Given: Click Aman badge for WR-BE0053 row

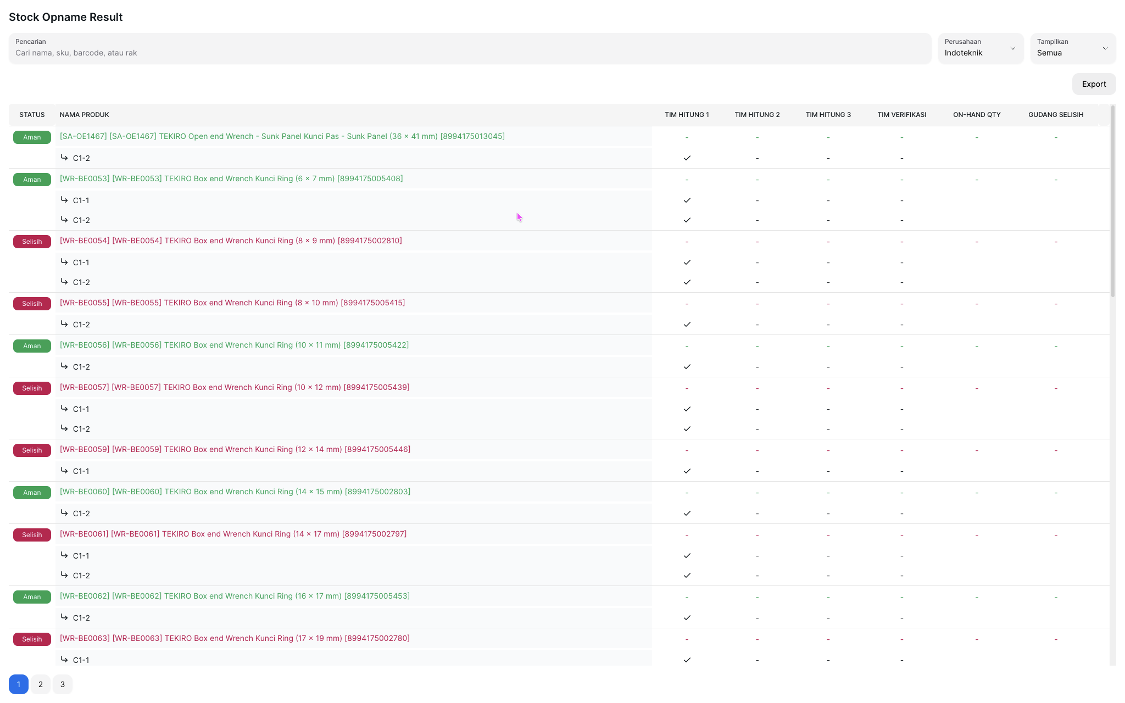Looking at the screenshot, I should (32, 180).
